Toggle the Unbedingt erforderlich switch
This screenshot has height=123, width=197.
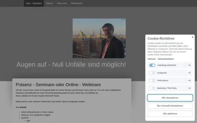[152, 65]
